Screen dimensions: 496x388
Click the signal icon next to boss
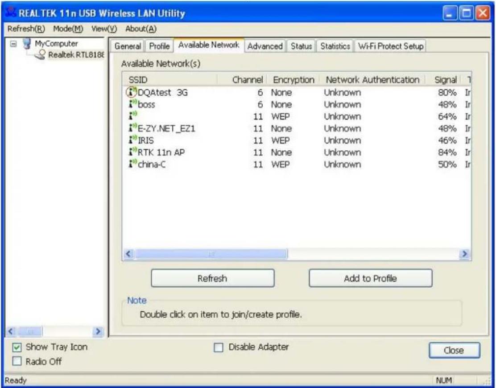point(132,104)
